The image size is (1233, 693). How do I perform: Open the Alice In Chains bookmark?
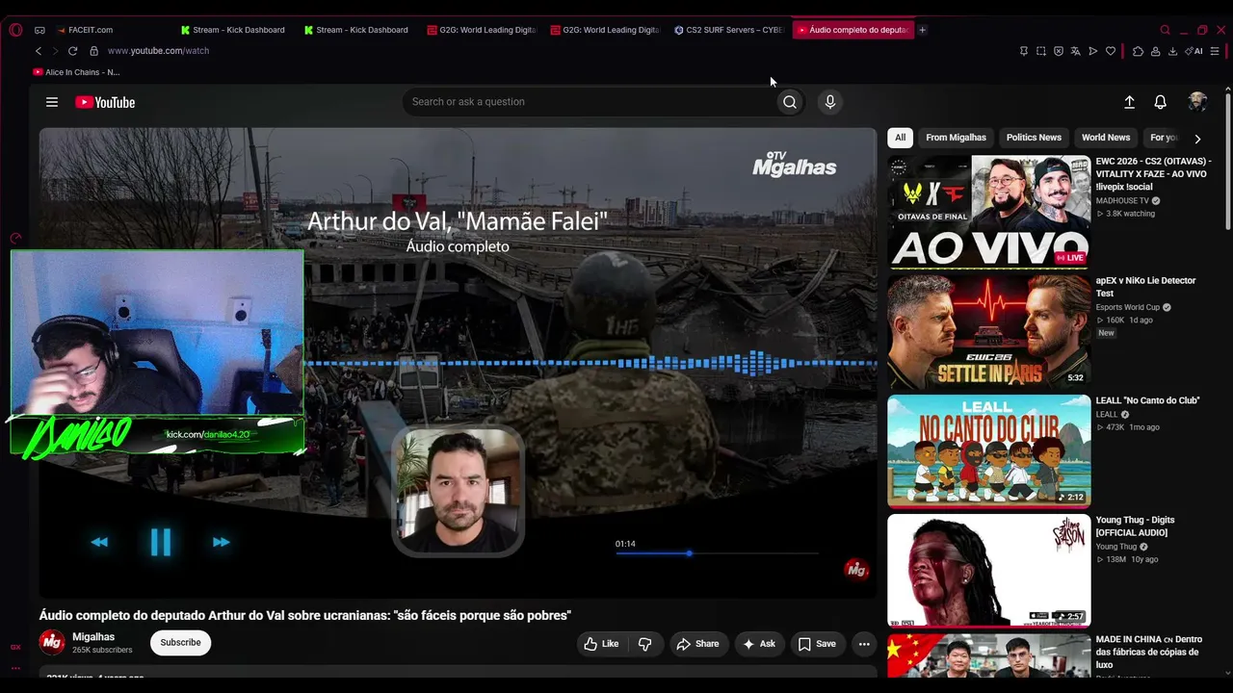click(76, 72)
